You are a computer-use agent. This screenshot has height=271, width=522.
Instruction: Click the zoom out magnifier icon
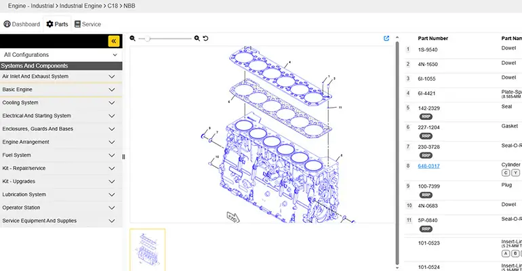point(133,39)
